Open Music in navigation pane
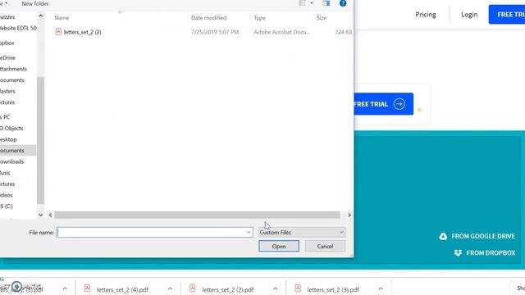525x295 pixels. tap(6, 173)
